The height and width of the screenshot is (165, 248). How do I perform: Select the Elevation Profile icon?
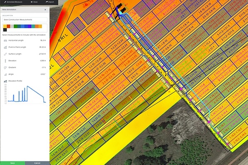(x=5, y=81)
